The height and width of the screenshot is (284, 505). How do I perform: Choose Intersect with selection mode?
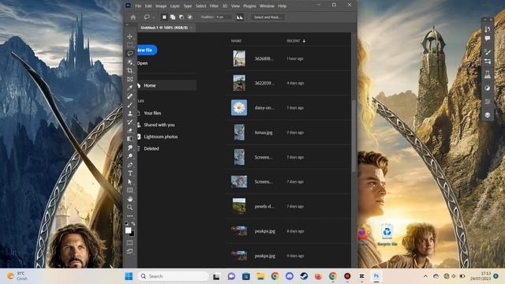click(189, 17)
